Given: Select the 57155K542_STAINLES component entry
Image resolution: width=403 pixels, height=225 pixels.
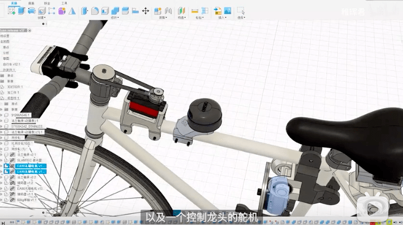Looking at the screenshot, I should 27,127.
